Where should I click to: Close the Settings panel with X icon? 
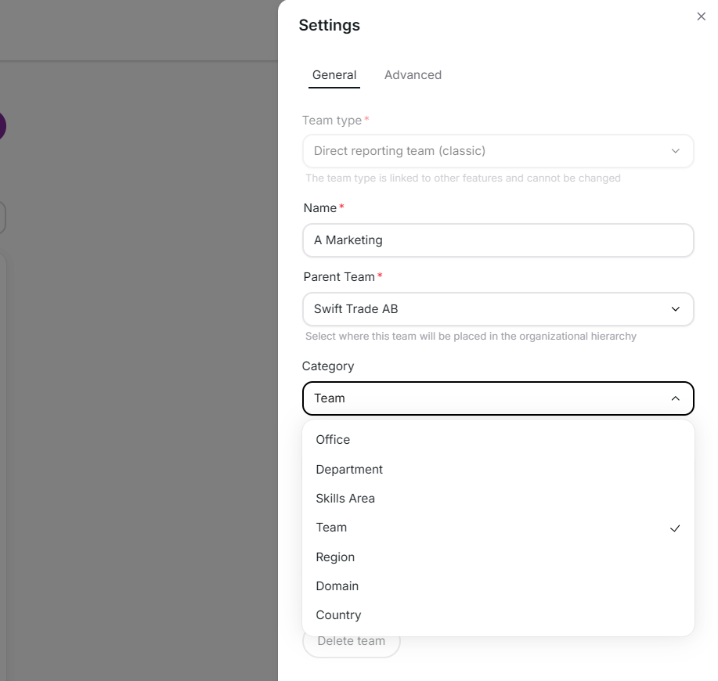pos(701,16)
